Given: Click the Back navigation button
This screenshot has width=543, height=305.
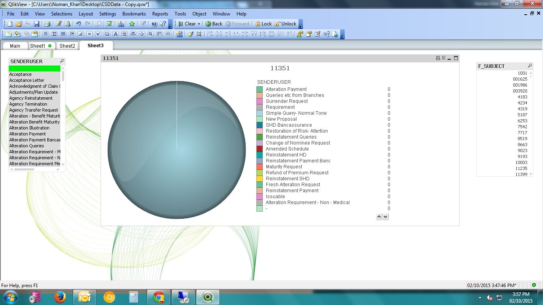Looking at the screenshot, I should tap(214, 24).
